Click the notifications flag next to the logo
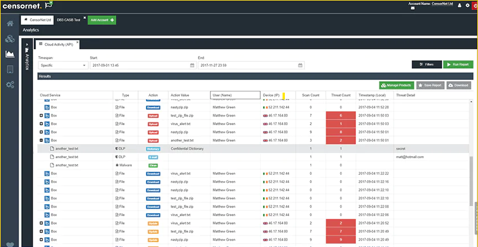478x247 pixels. (49, 5)
